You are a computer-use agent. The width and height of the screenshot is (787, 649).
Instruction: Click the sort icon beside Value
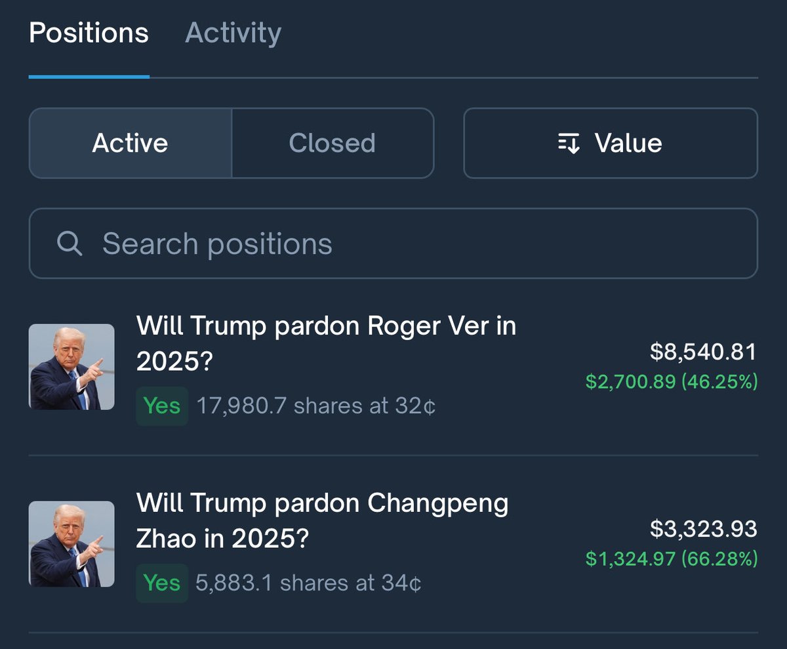click(x=569, y=143)
